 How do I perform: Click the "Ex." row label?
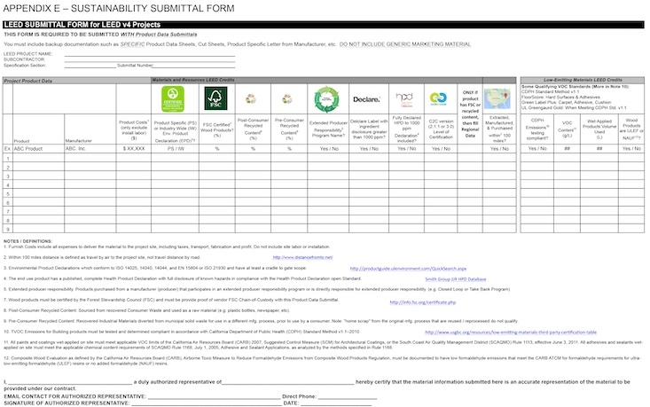pyautogui.click(x=7, y=149)
